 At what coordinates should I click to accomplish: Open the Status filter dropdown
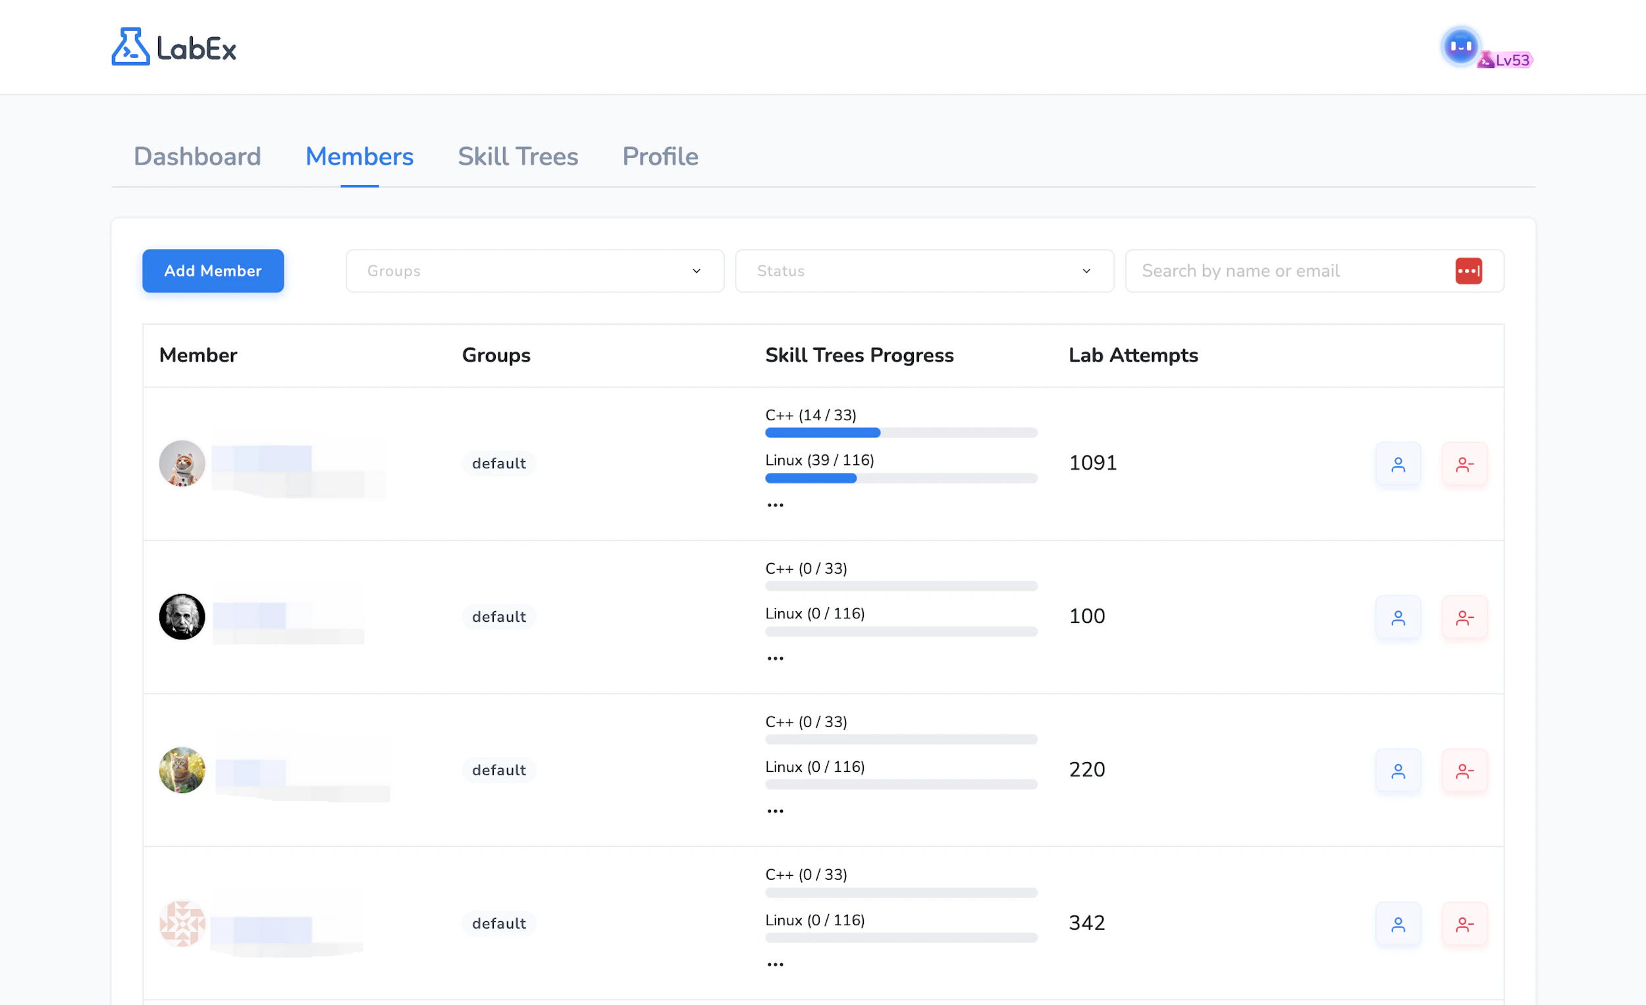click(924, 271)
